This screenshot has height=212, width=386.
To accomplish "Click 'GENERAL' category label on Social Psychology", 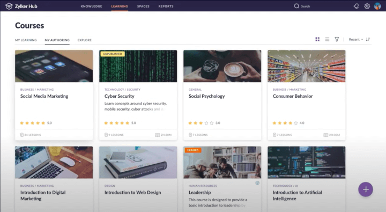I will click(x=195, y=90).
